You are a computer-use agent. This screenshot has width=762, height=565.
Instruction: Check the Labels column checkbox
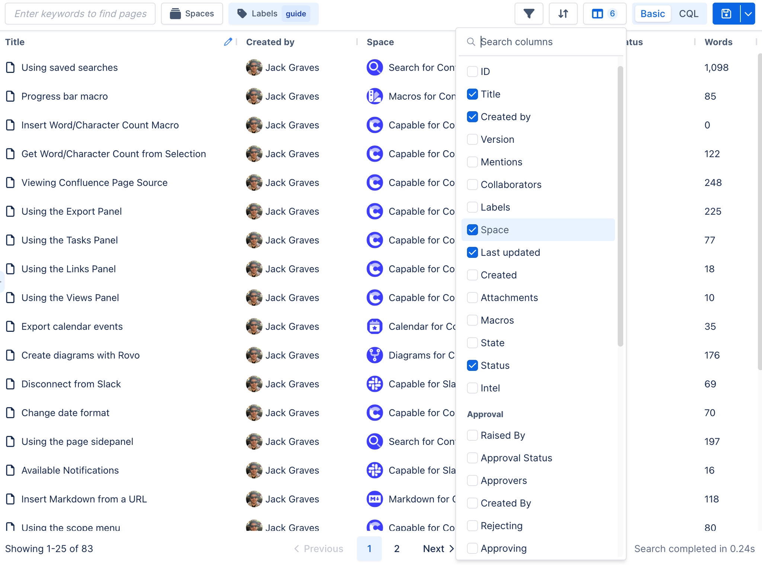(472, 207)
